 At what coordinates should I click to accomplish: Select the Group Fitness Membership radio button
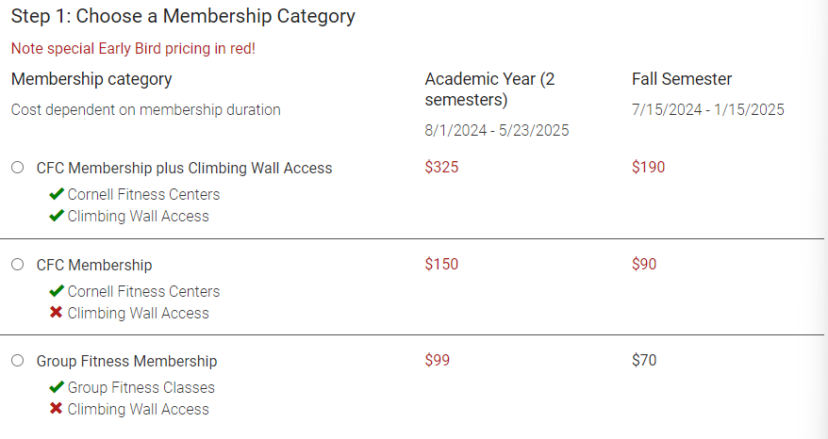(17, 361)
